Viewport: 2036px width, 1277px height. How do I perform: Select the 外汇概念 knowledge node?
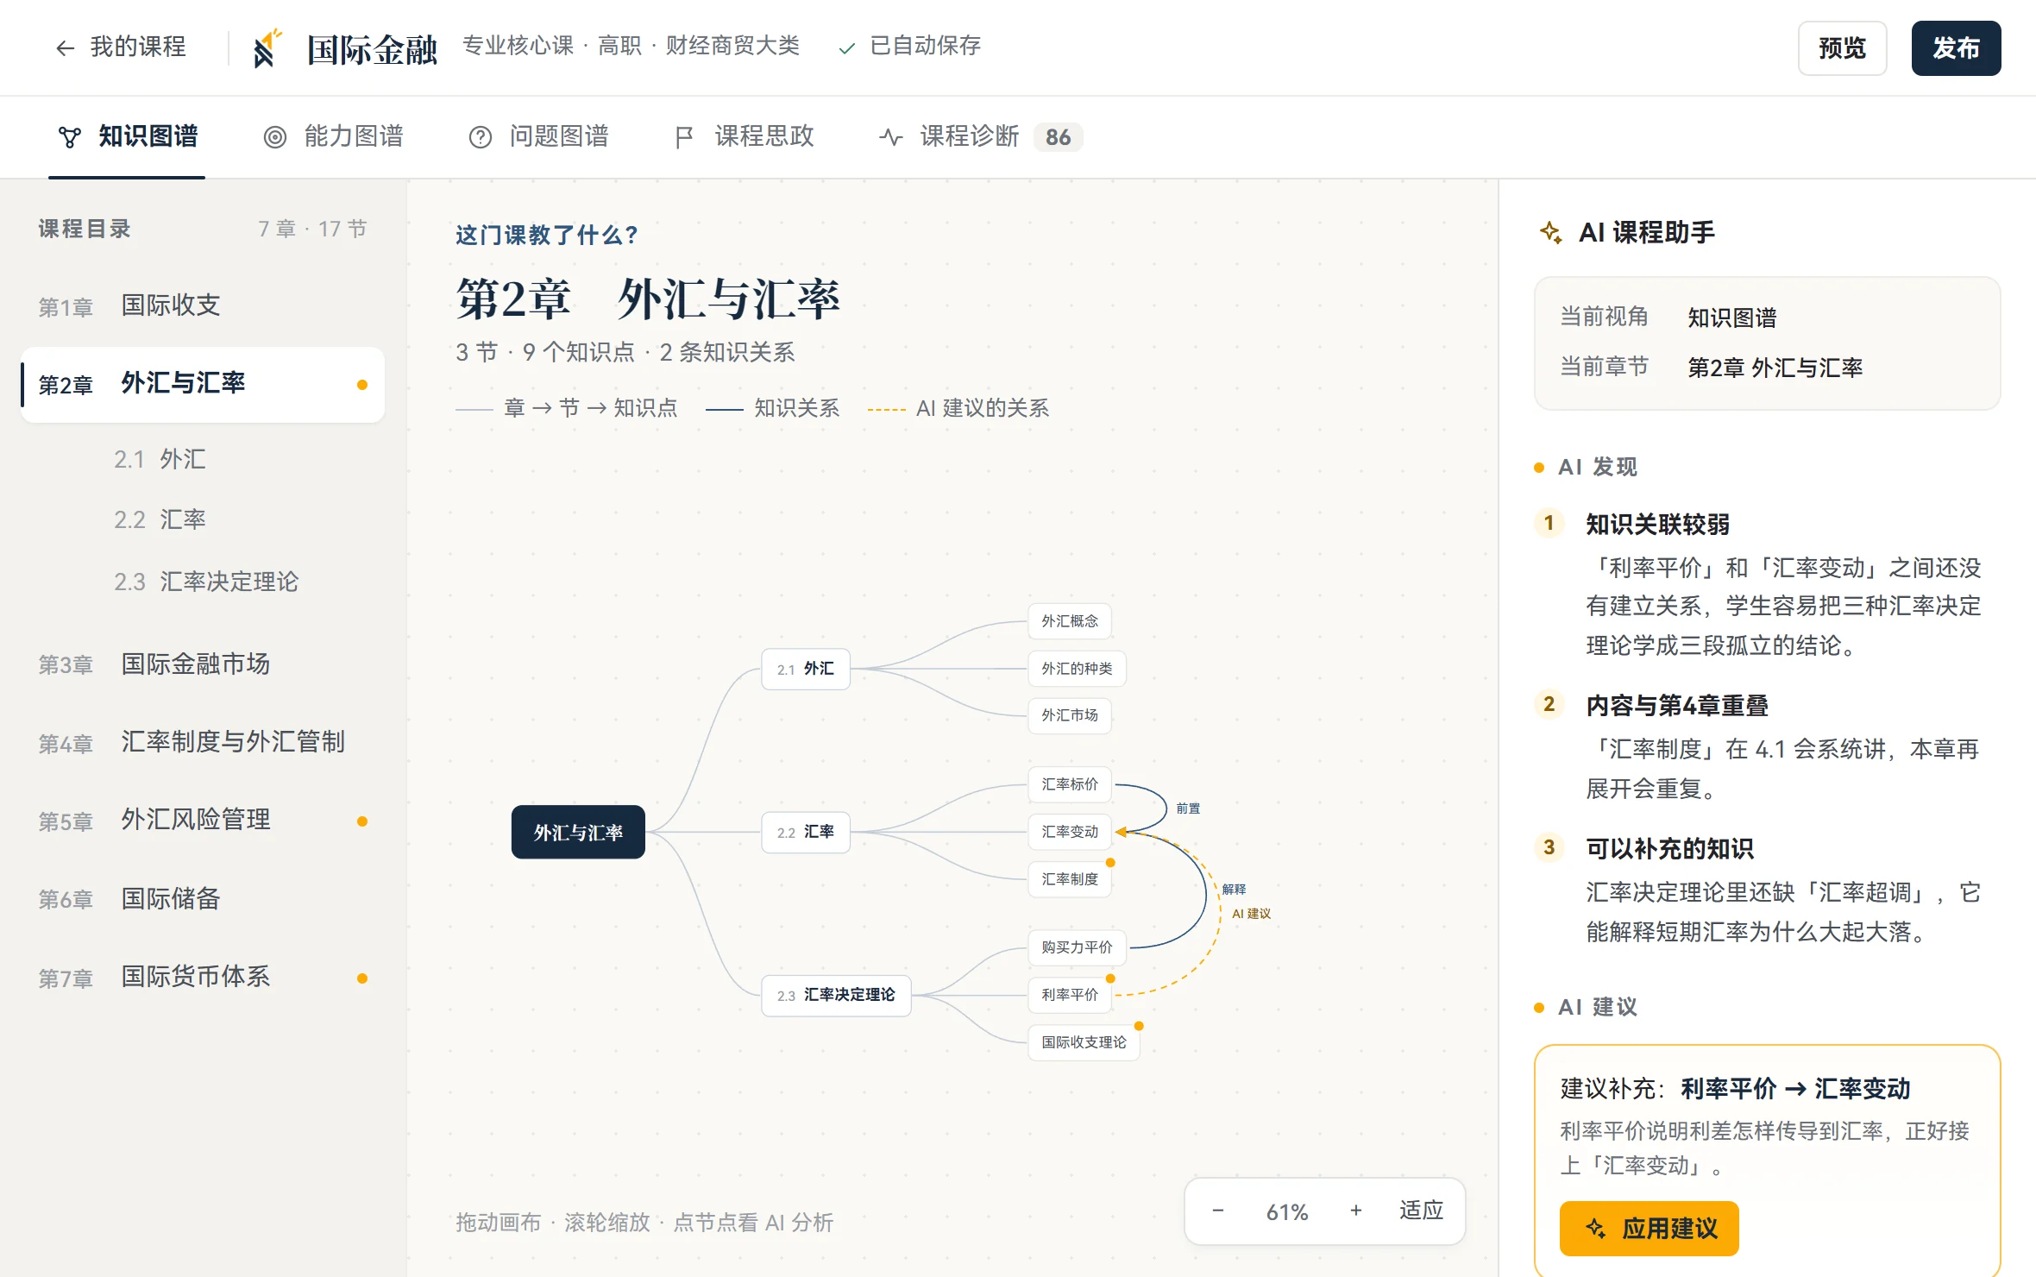(x=1070, y=621)
